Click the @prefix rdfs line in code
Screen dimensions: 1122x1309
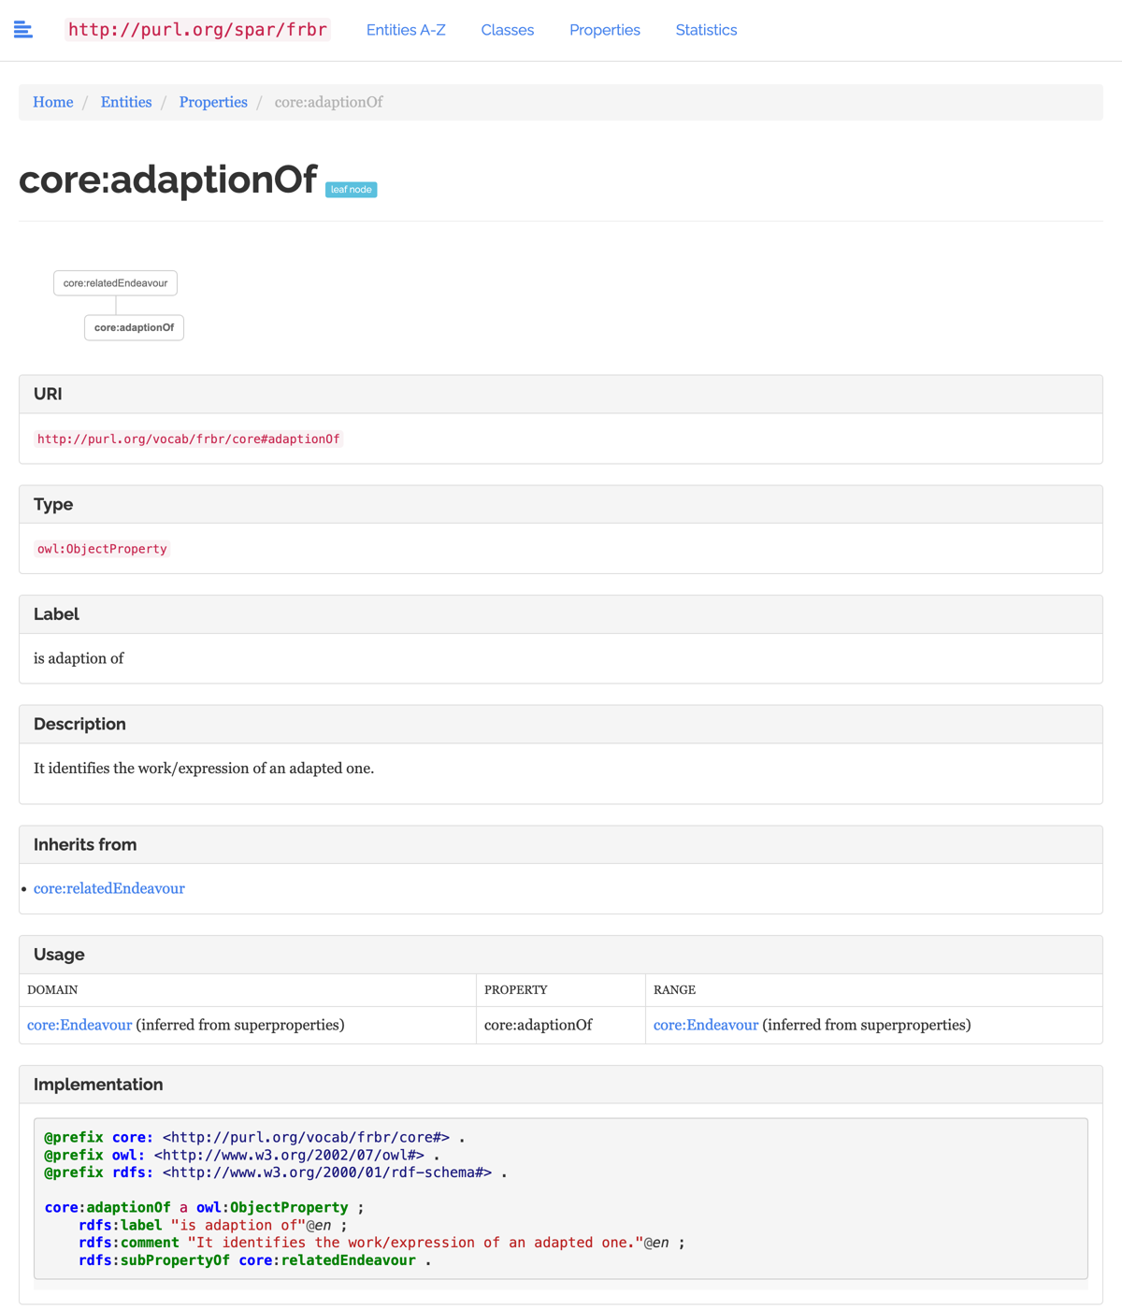277,1172
